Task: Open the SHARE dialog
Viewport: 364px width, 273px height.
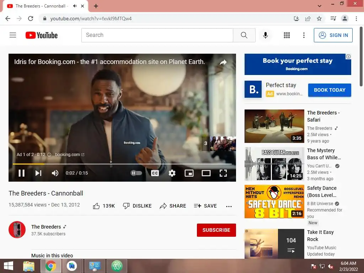Action: click(173, 206)
